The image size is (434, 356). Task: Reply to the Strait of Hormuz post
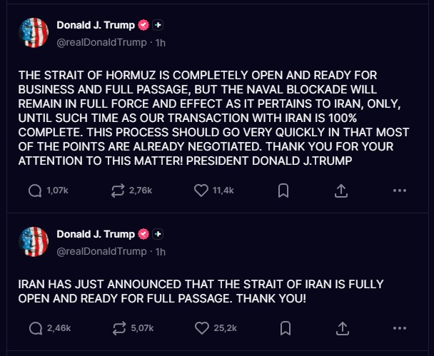(35, 190)
